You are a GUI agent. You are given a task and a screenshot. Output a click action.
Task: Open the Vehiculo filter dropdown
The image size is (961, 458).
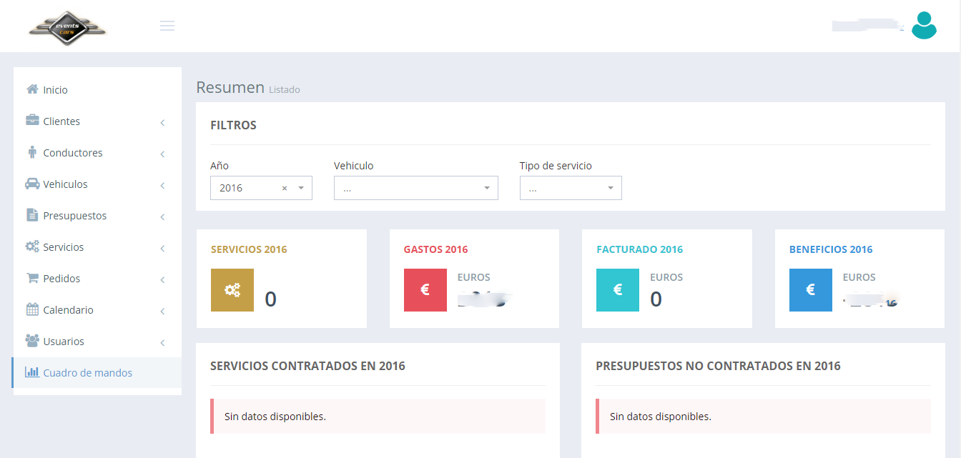coord(415,188)
